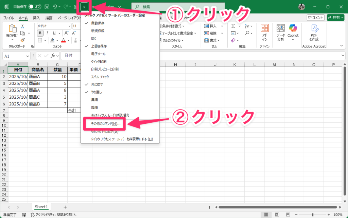Click the Save floppy disk icon
The image size is (348, 218).
coord(47,7)
